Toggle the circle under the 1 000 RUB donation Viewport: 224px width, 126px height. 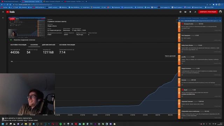[x=182, y=106]
